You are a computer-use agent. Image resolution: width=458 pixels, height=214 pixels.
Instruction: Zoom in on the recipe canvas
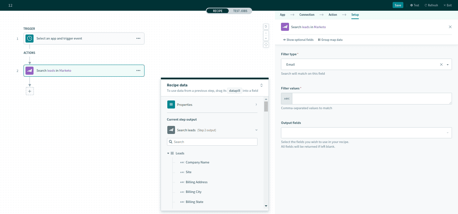(266, 32)
